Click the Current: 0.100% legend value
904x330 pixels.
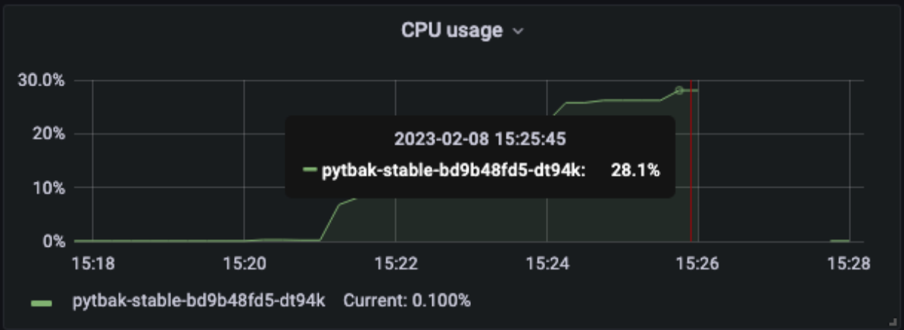tap(407, 300)
